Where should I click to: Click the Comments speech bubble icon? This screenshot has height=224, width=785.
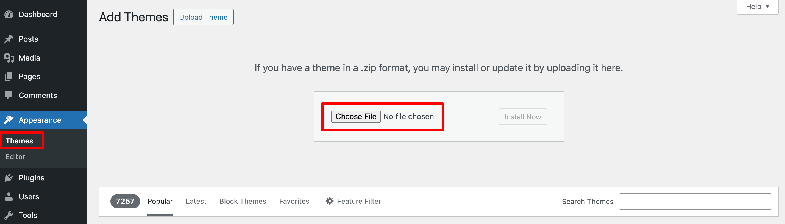click(x=9, y=96)
